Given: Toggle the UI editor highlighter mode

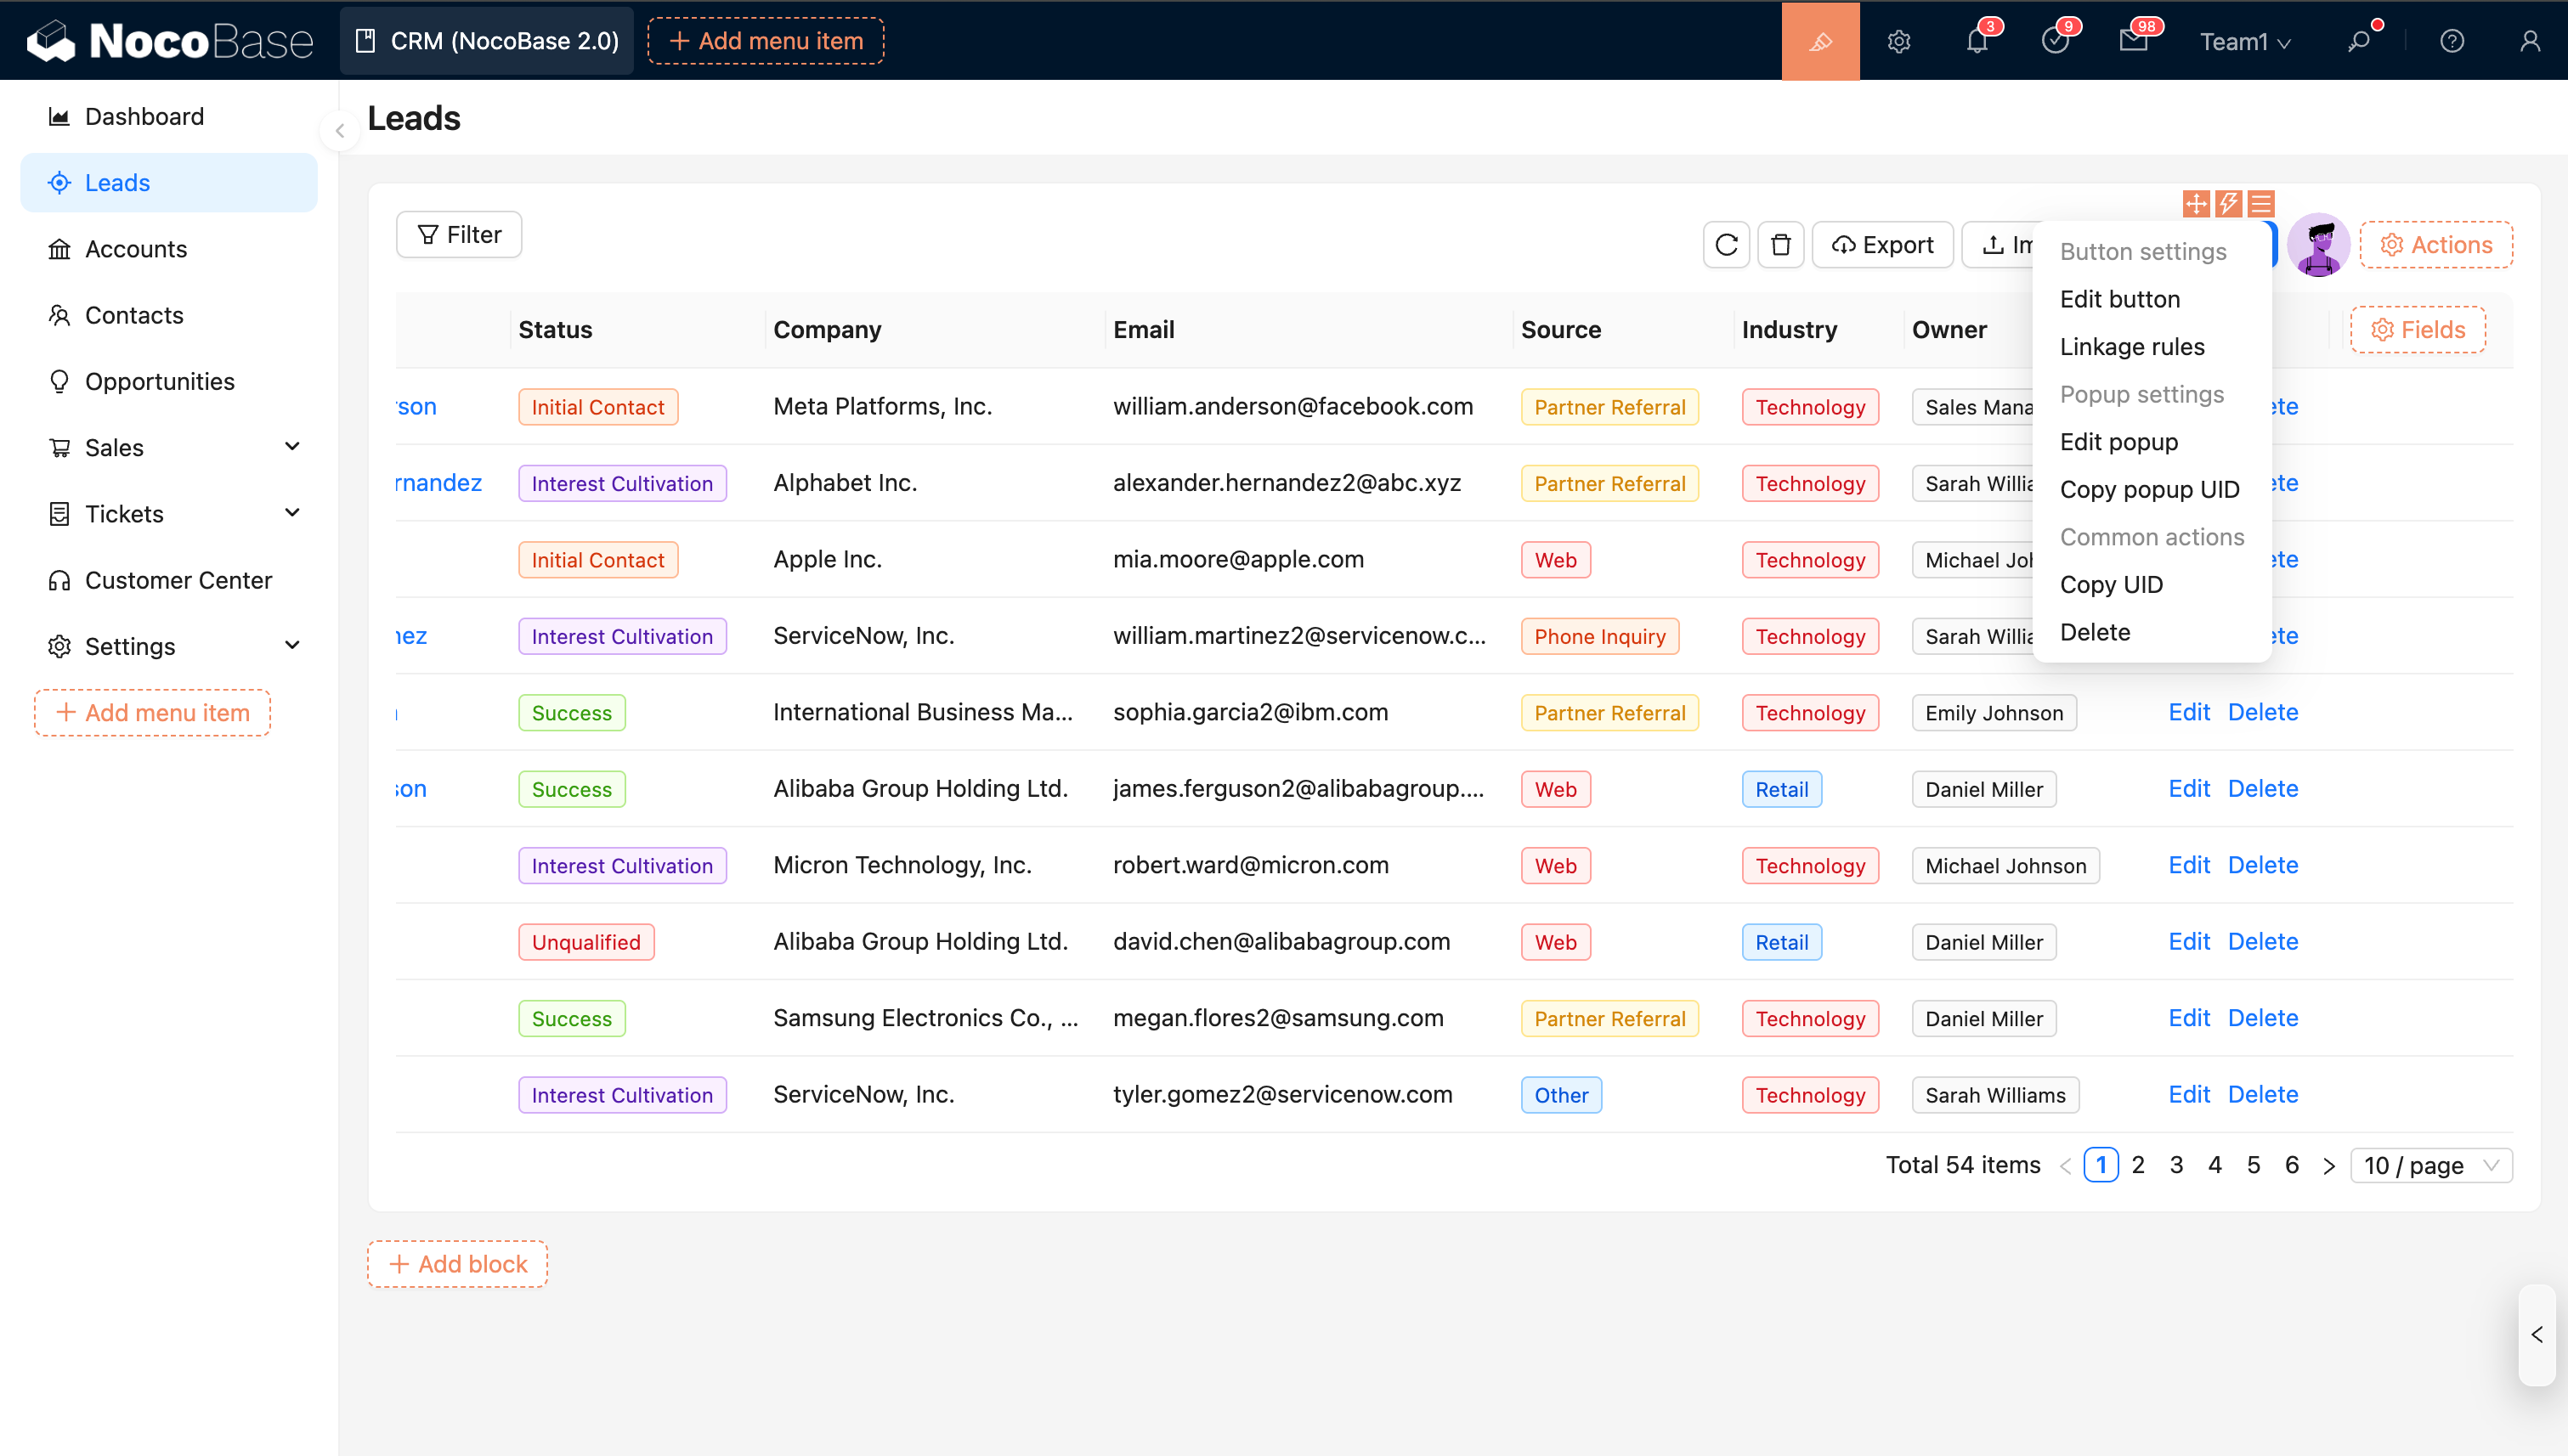Looking at the screenshot, I should click(x=1819, y=41).
